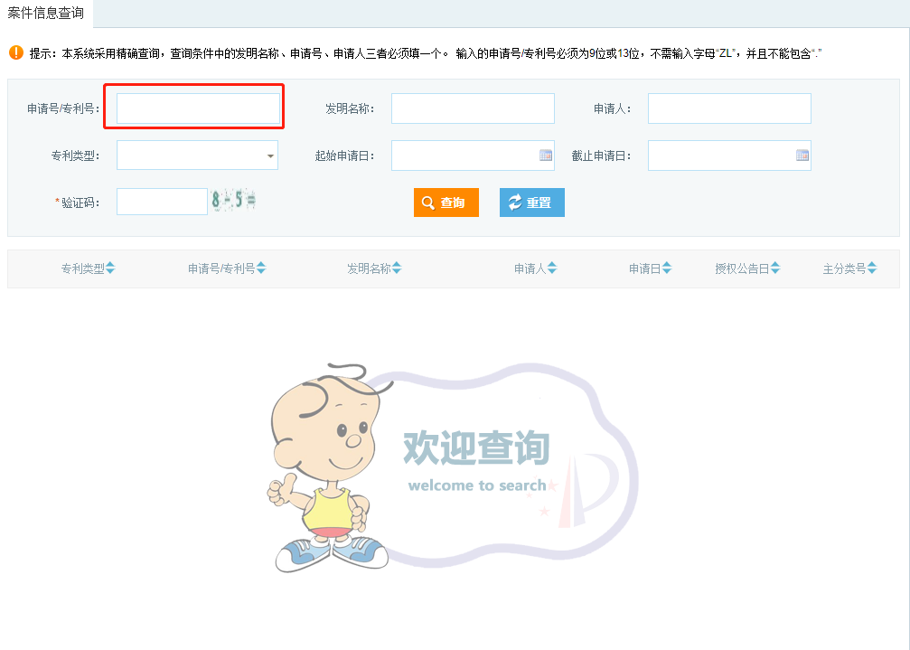Screen dimensions: 910x650
Task: Click the 申请人 input field
Action: [729, 108]
